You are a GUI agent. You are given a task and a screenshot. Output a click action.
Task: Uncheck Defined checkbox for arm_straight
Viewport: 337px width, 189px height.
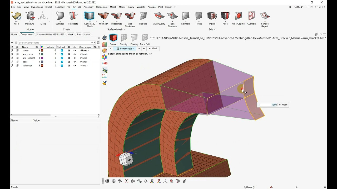pos(62,58)
